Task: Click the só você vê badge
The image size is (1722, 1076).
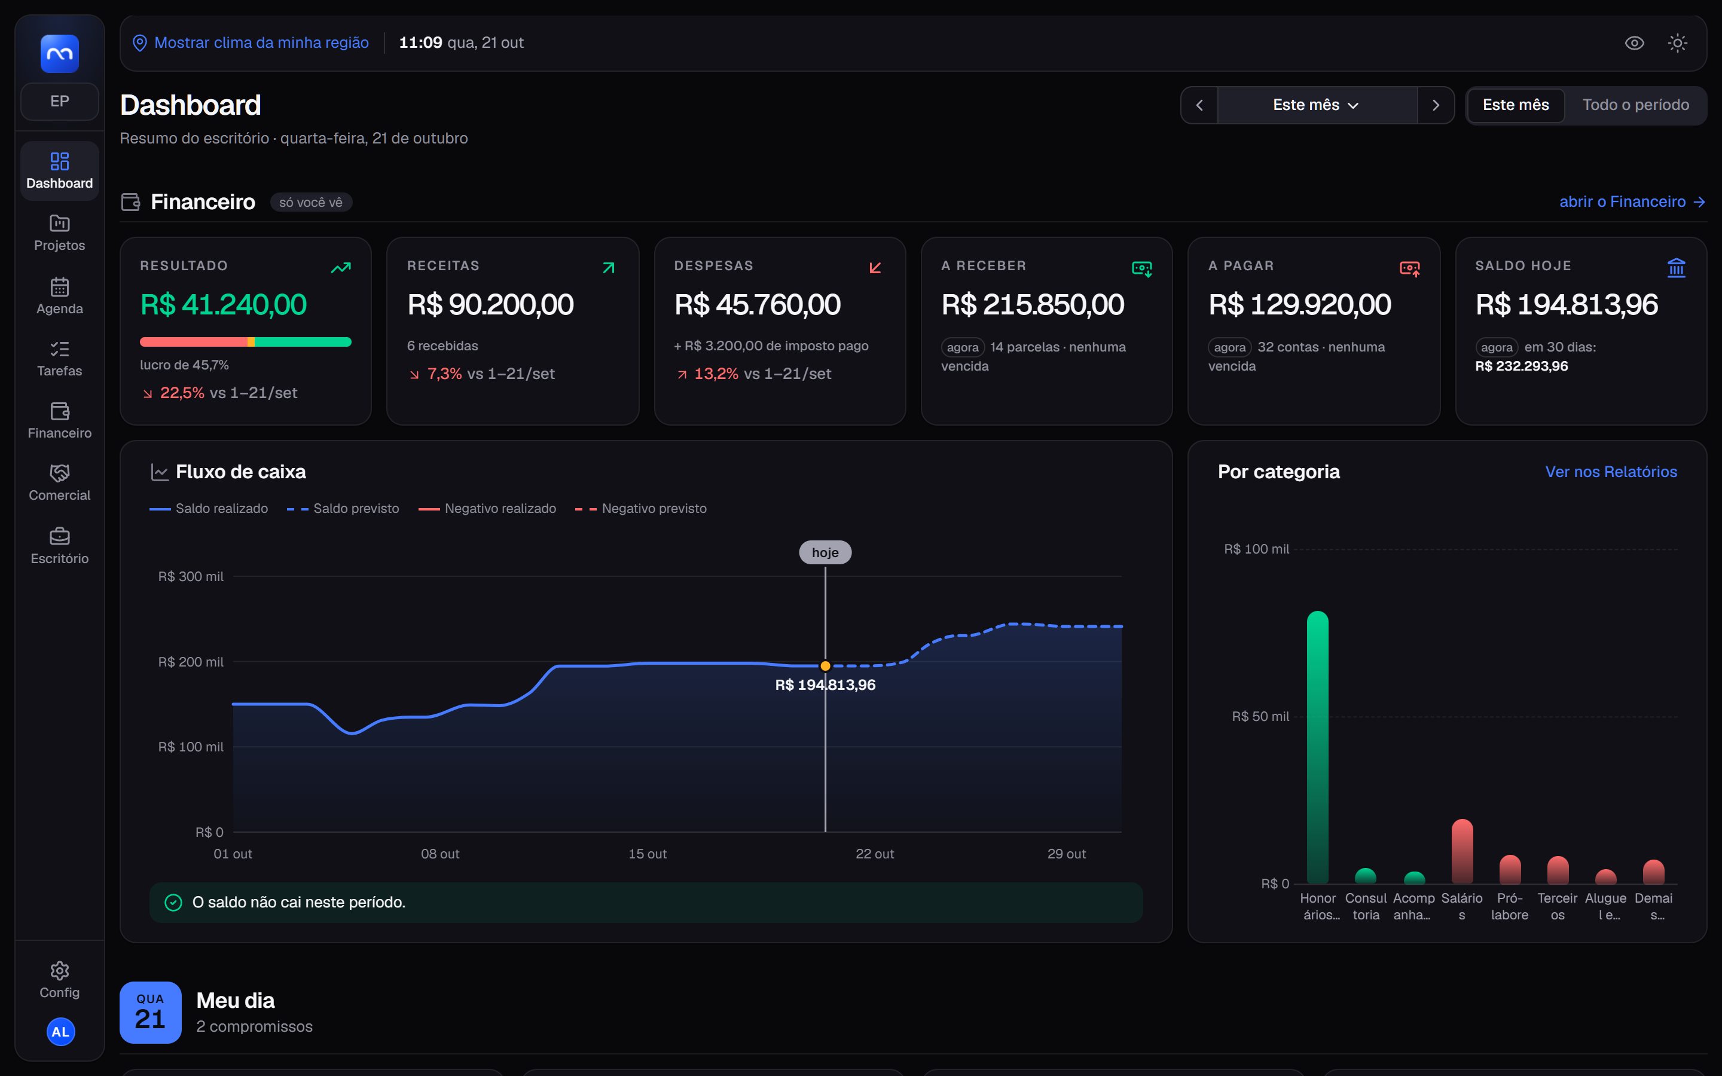Action: (x=311, y=202)
